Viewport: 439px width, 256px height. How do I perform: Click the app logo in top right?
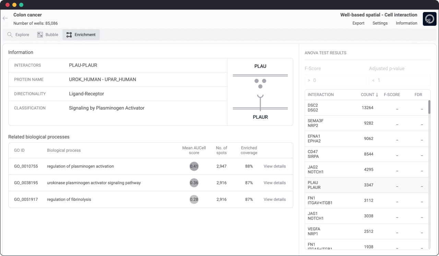pos(429,19)
